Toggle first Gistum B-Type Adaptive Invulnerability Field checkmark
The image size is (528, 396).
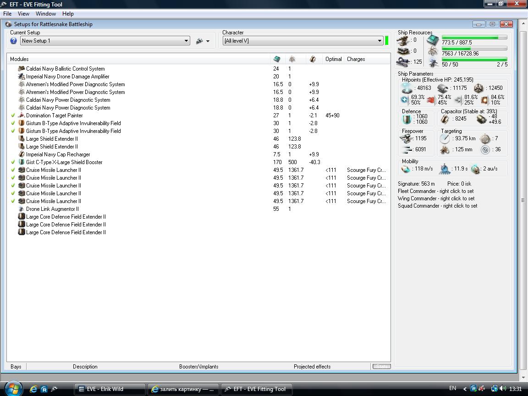13,123
